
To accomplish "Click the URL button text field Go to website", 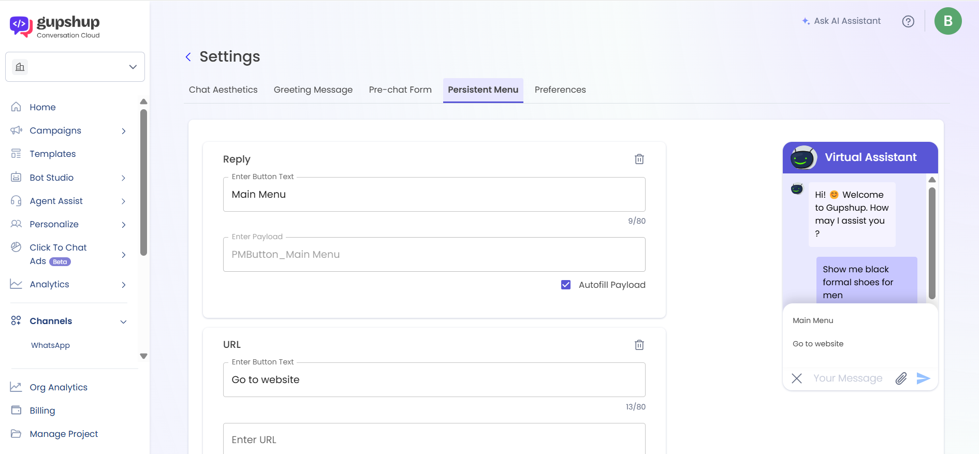I will [x=434, y=380].
